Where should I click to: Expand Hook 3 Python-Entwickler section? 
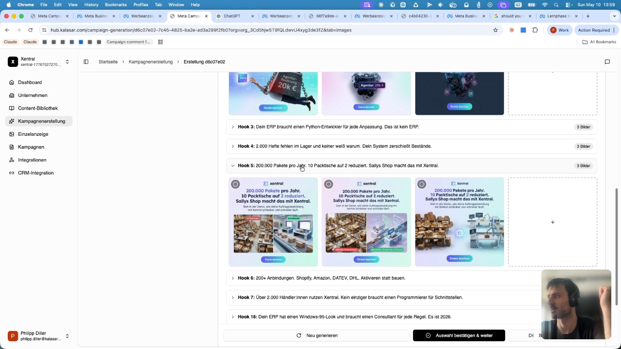click(x=411, y=127)
